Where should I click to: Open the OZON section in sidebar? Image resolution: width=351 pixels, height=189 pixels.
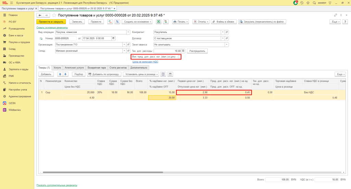click(x=12, y=103)
